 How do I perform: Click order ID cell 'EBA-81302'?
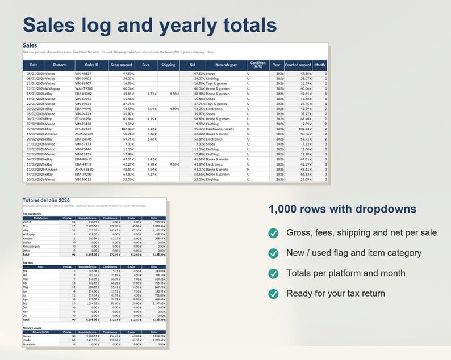click(x=91, y=94)
